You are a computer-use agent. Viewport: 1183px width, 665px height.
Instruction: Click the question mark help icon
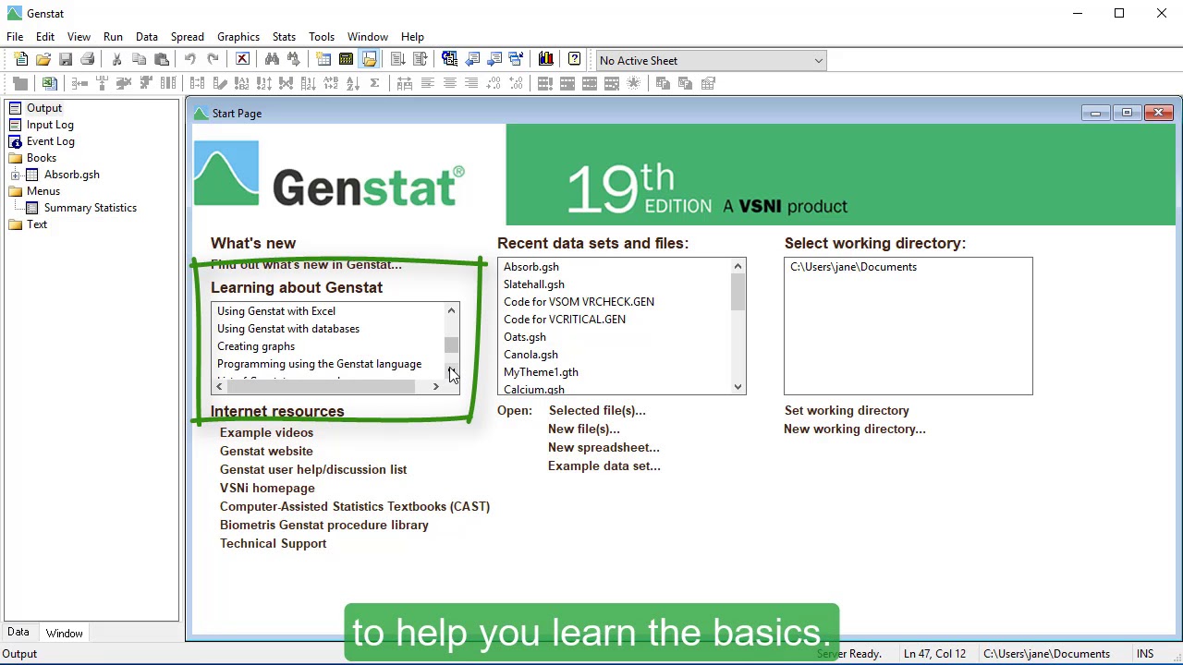574,60
